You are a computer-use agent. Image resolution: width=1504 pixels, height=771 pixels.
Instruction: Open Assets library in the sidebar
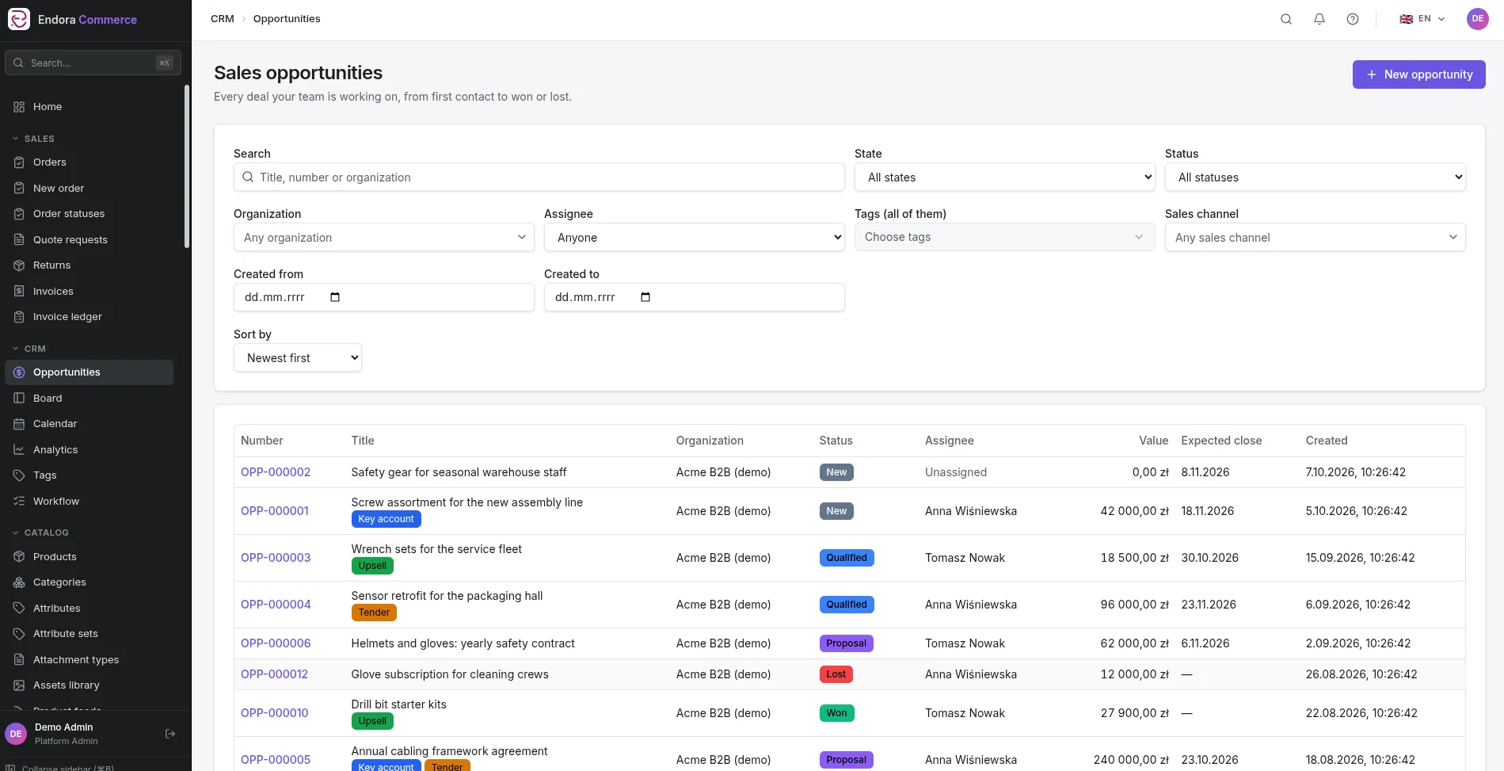89,685
